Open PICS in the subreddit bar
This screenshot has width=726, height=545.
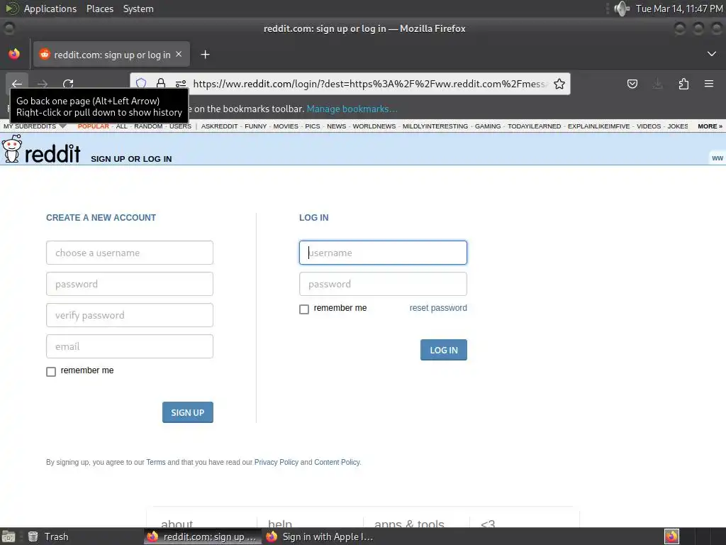tap(313, 126)
